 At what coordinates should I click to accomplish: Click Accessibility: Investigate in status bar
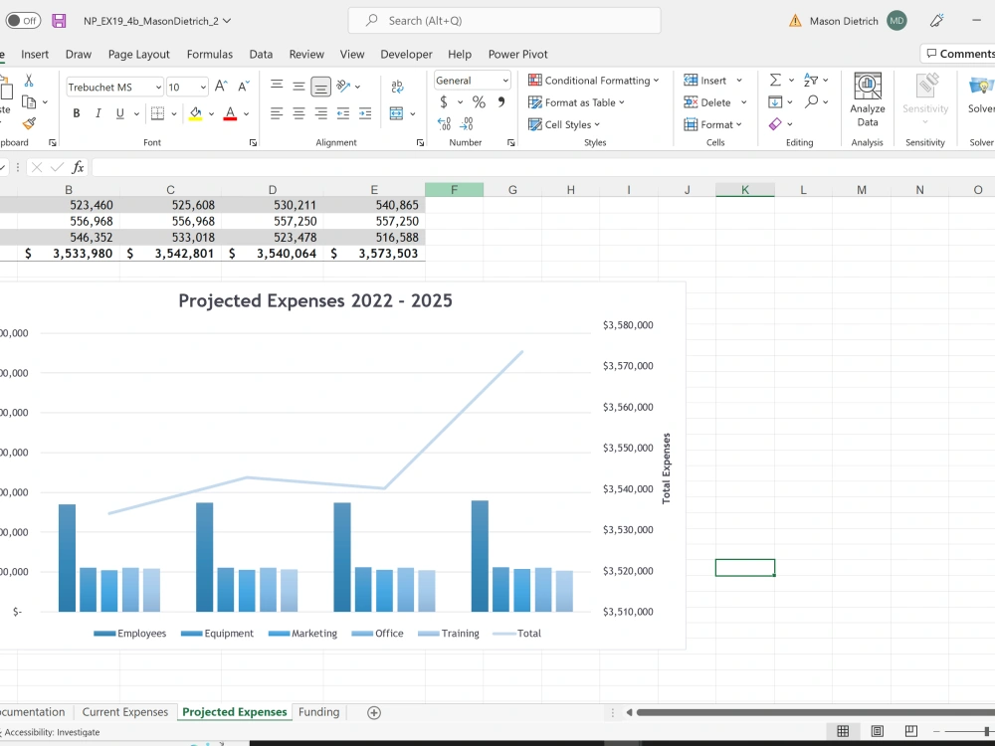52,732
